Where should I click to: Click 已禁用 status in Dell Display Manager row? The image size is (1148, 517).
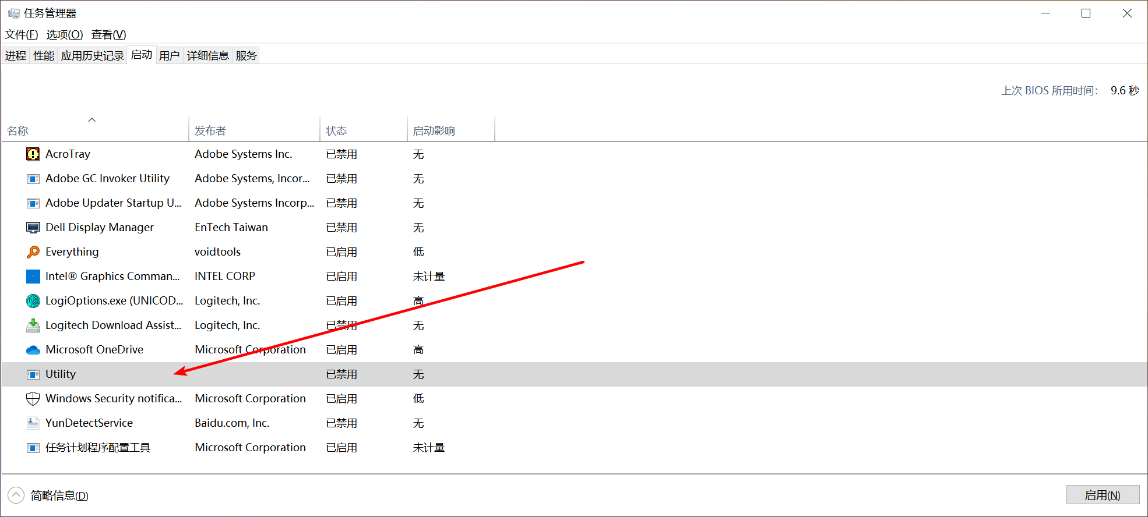(341, 227)
